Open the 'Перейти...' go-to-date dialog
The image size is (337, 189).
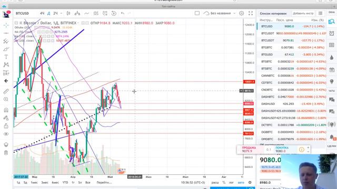[104, 183]
